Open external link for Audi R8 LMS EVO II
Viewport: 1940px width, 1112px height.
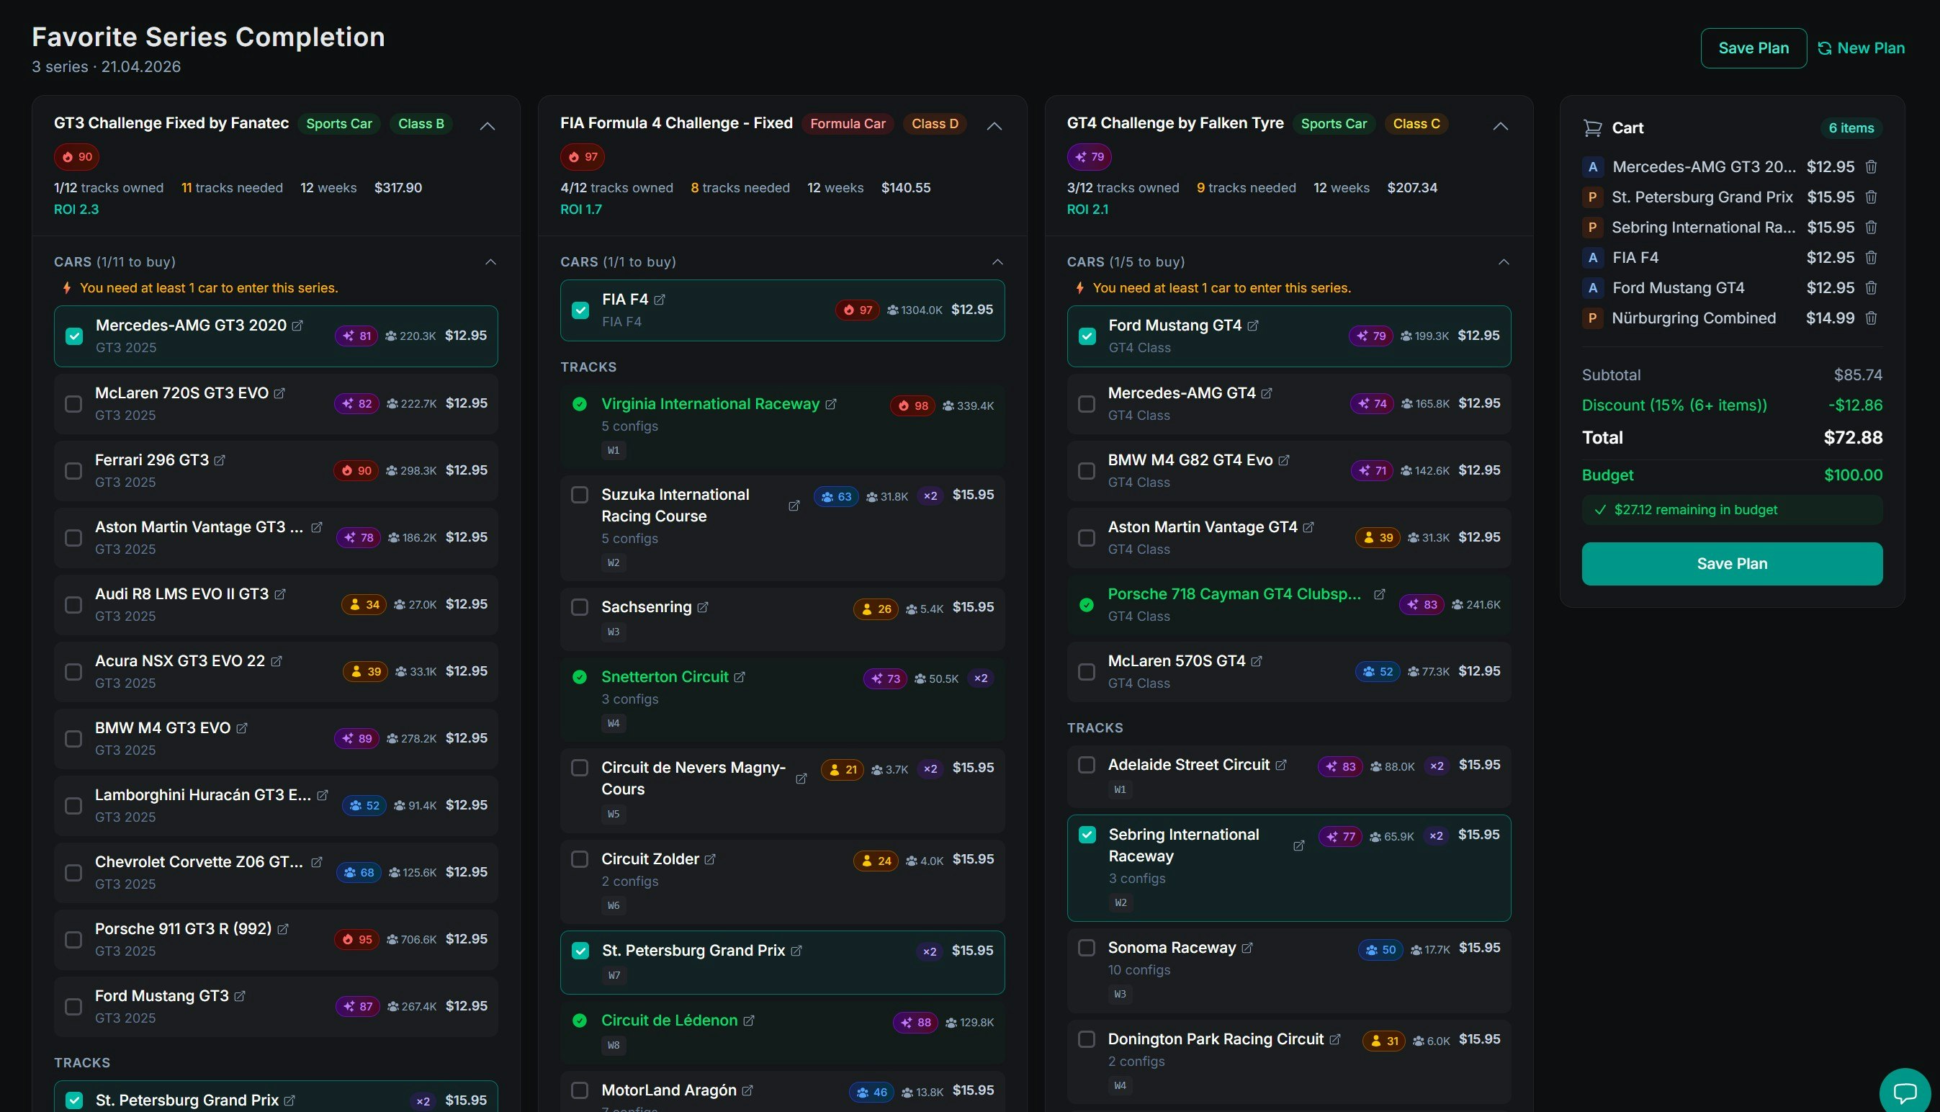click(280, 594)
